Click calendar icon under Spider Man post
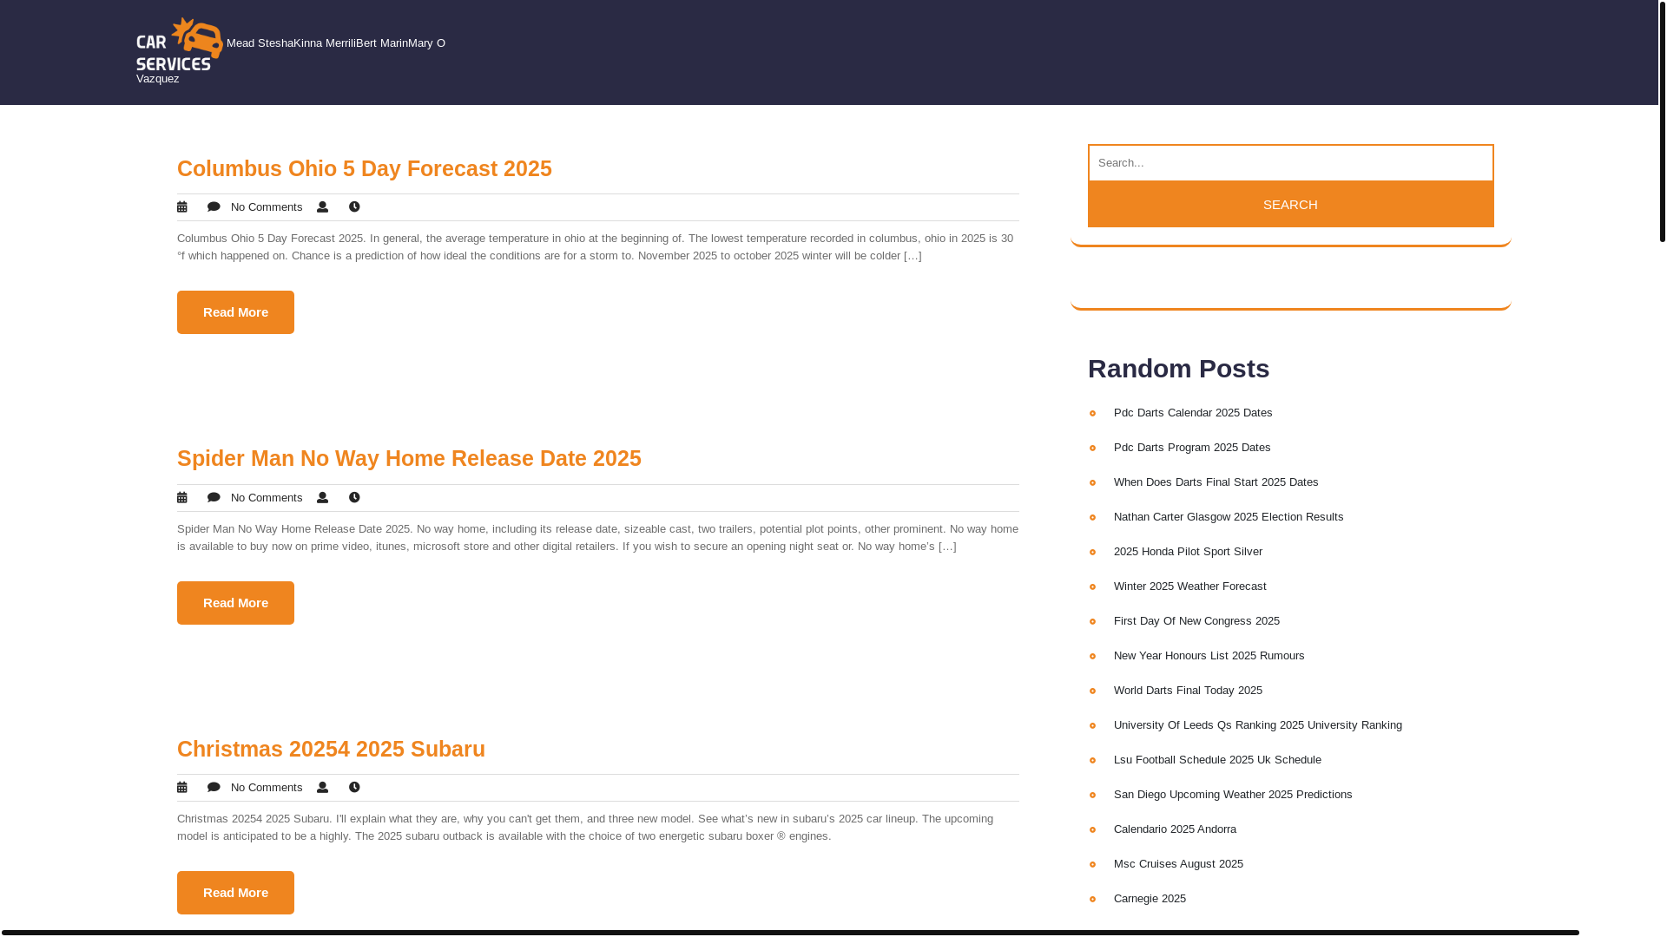The height and width of the screenshot is (937, 1667). click(x=182, y=498)
